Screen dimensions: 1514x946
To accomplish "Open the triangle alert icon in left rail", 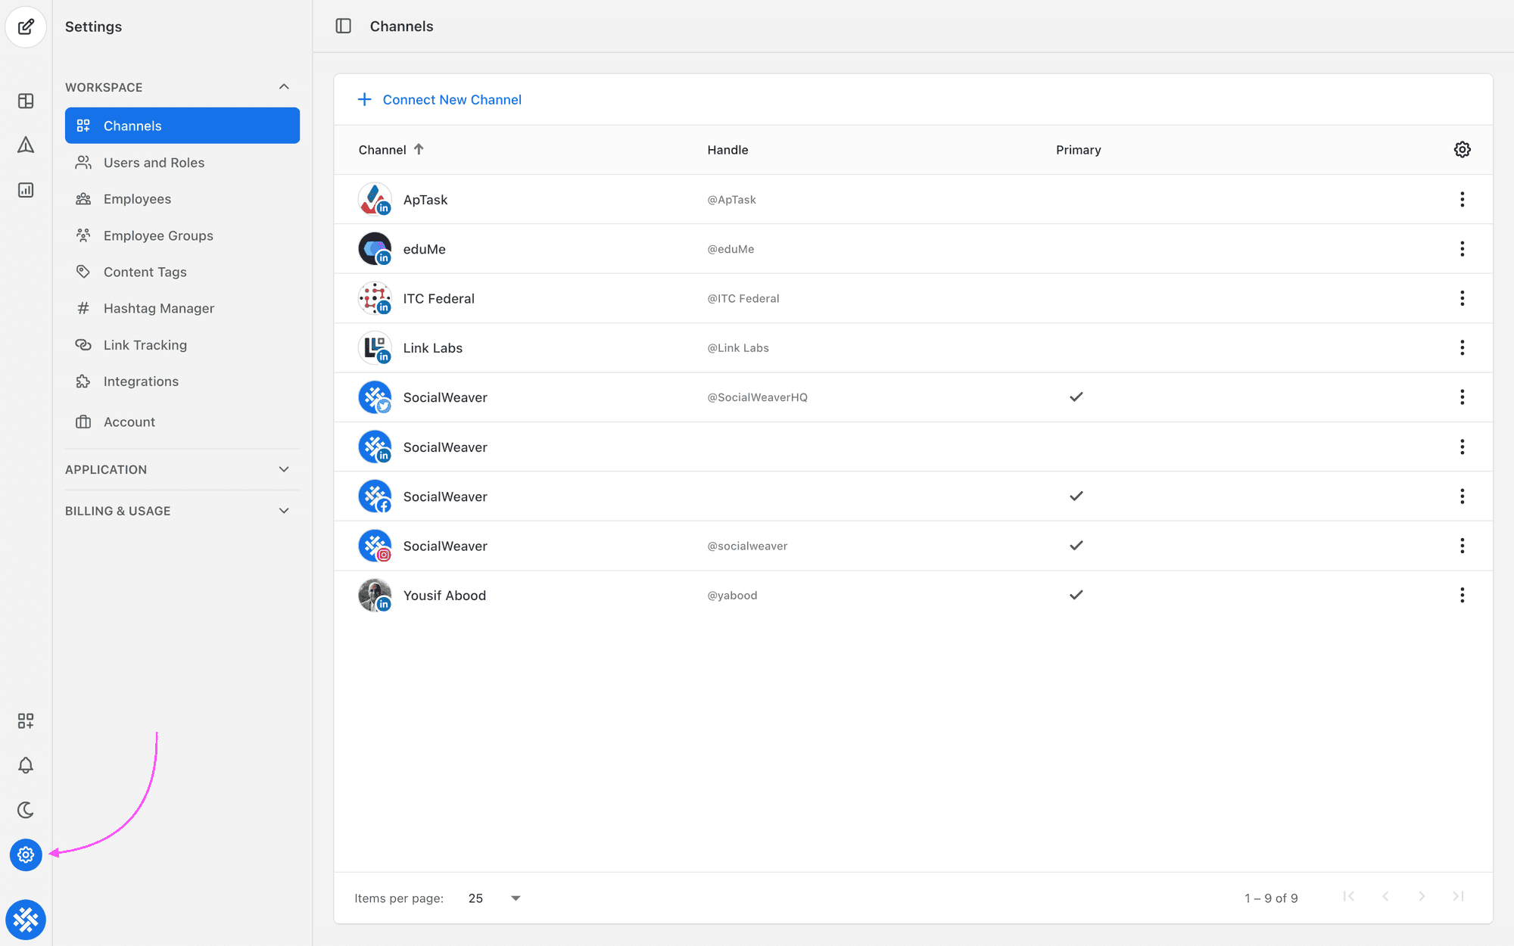I will pyautogui.click(x=26, y=145).
